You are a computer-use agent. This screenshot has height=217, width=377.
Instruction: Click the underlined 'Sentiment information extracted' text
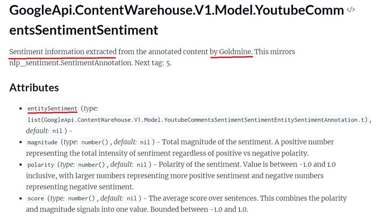click(63, 52)
